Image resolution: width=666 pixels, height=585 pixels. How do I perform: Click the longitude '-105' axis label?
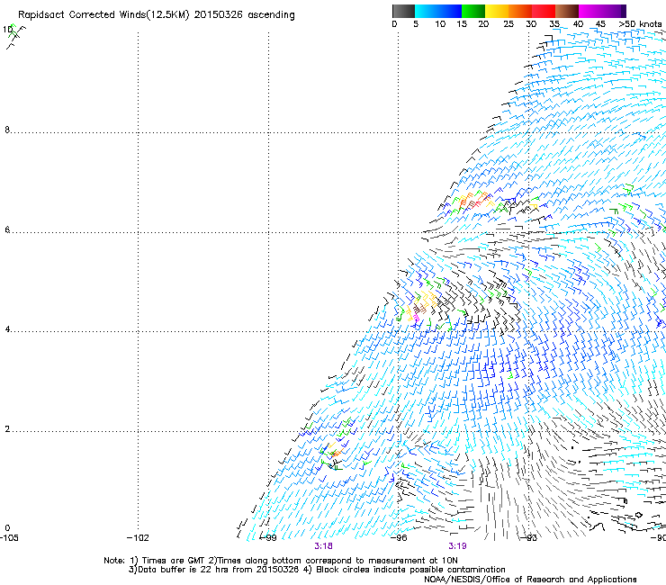(9, 538)
